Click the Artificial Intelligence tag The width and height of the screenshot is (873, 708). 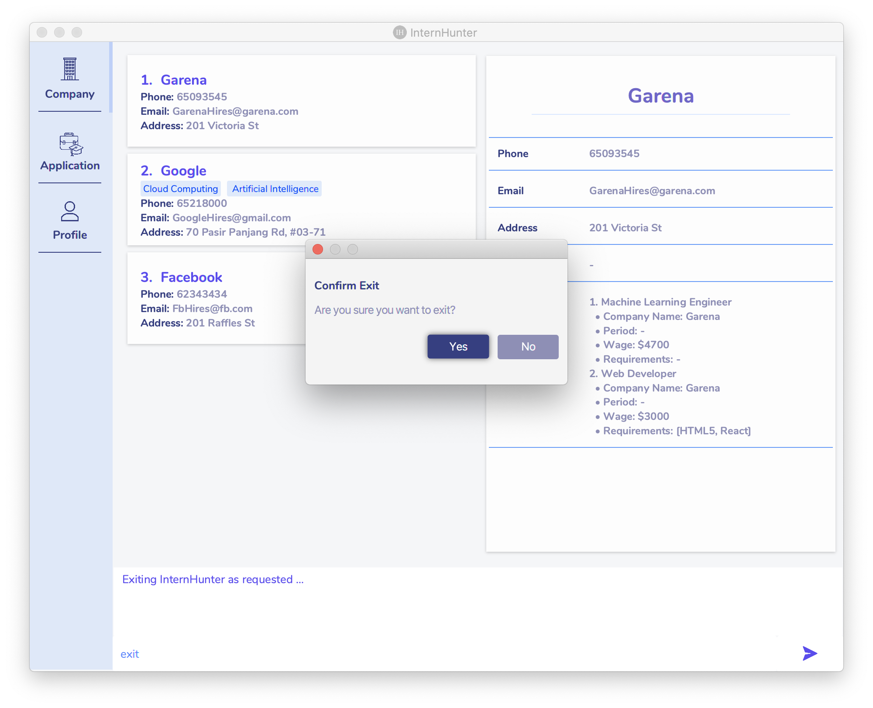tap(275, 189)
